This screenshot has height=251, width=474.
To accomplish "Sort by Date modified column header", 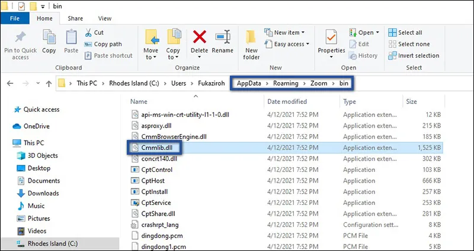I will click(287, 102).
